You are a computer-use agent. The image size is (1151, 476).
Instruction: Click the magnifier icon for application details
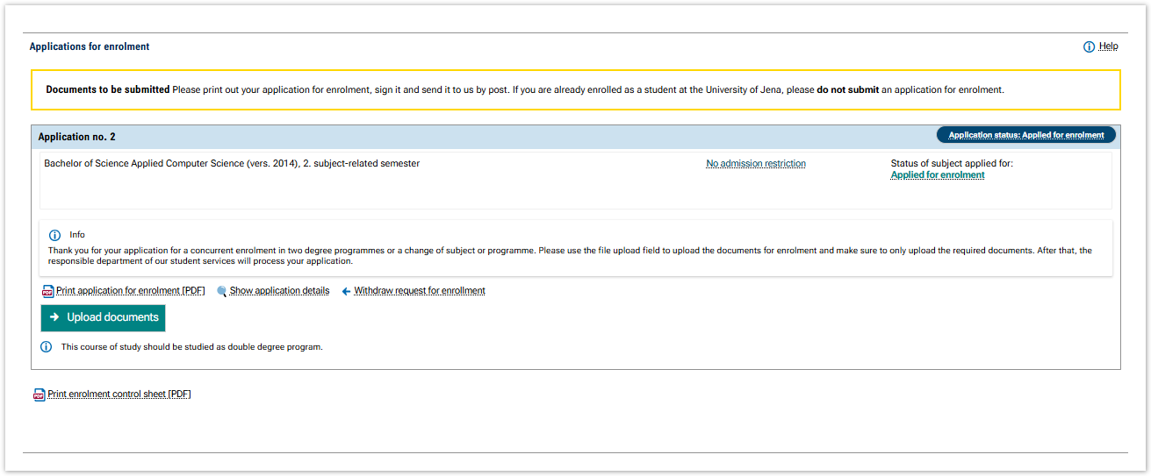(222, 291)
